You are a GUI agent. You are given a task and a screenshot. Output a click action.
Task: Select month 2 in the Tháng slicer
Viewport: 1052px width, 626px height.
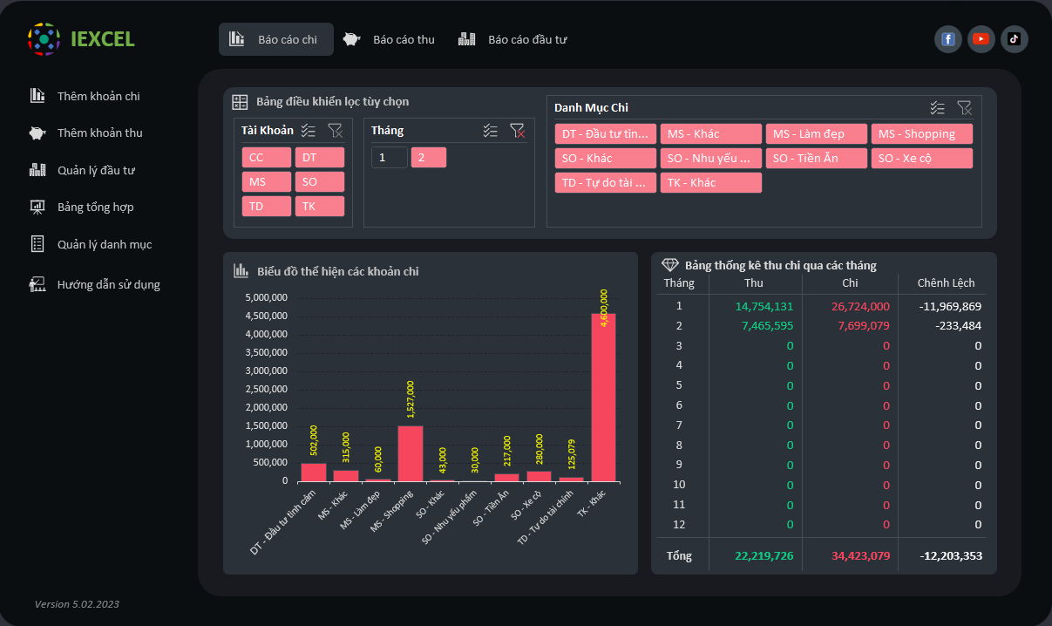429,158
